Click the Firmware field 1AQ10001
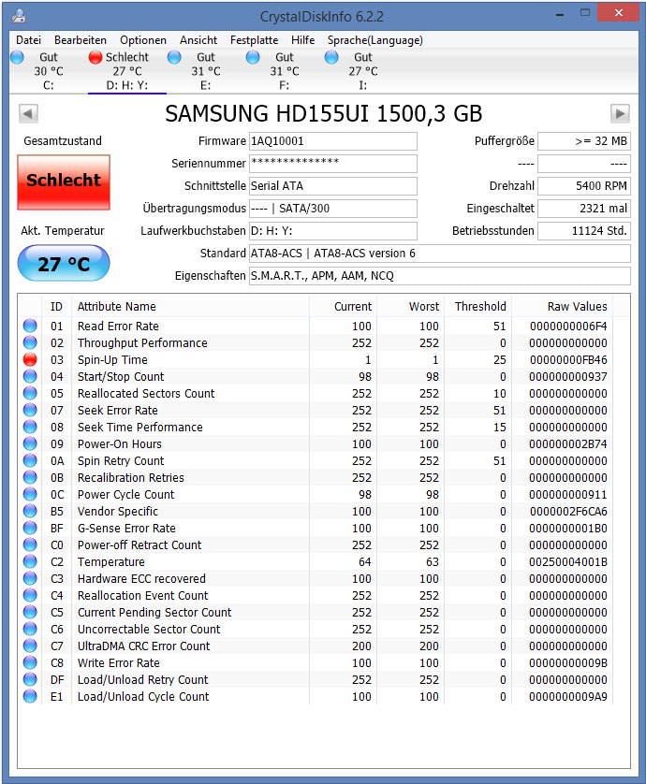Image resolution: width=646 pixels, height=784 pixels. point(332,141)
